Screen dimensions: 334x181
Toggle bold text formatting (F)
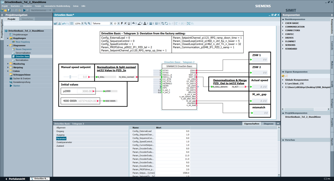[x=122, y=24]
